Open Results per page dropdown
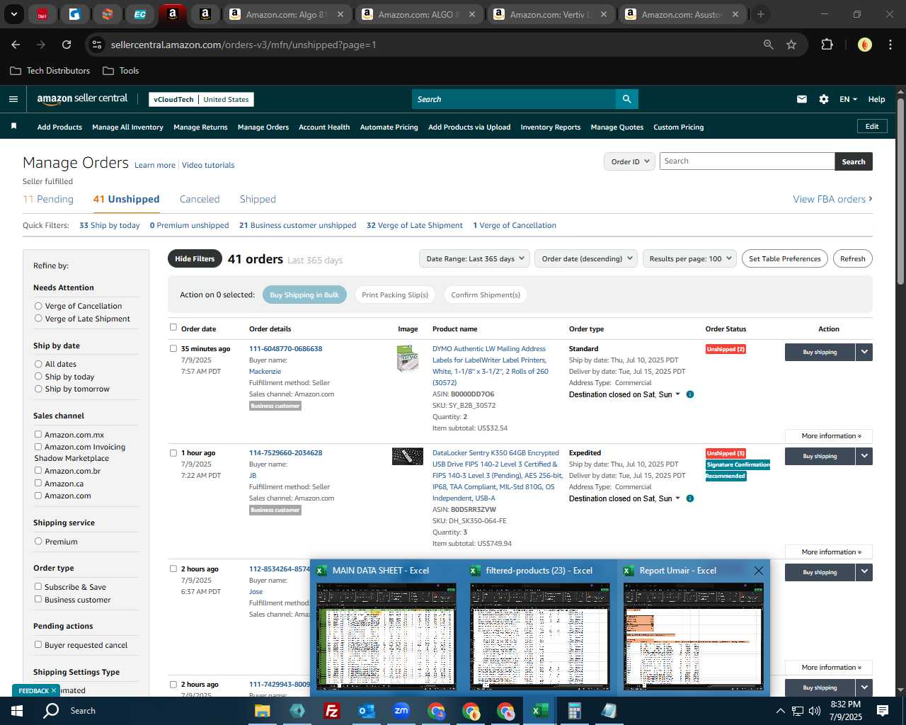 pos(690,258)
